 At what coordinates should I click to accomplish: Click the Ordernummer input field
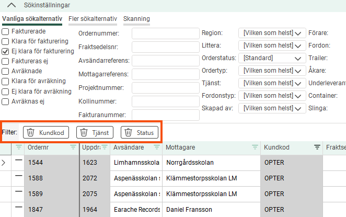pyautogui.click(x=165, y=33)
